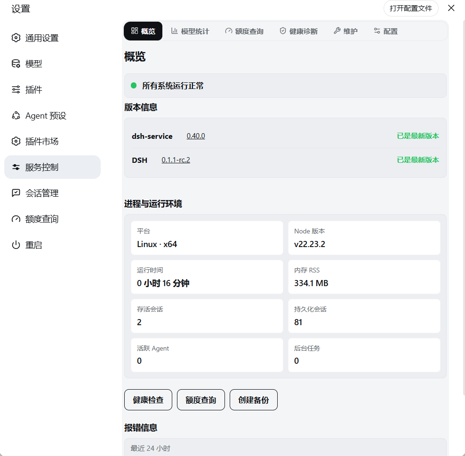Viewport: 465px width, 456px height.
Task: Click the 进程与运行环境 heading
Action: pos(153,204)
